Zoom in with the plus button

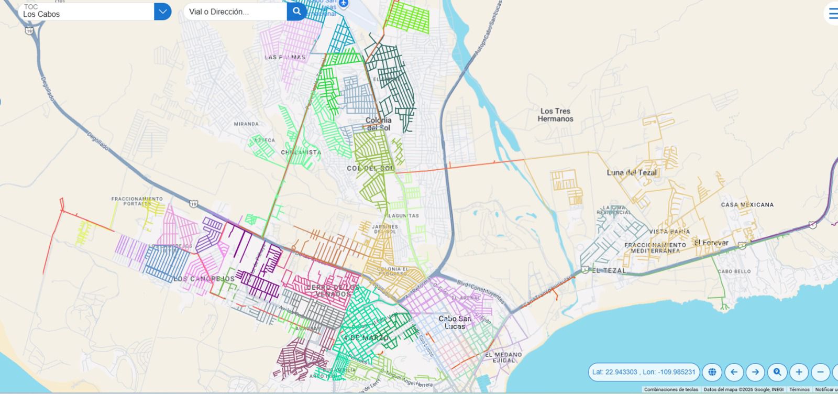click(x=799, y=372)
